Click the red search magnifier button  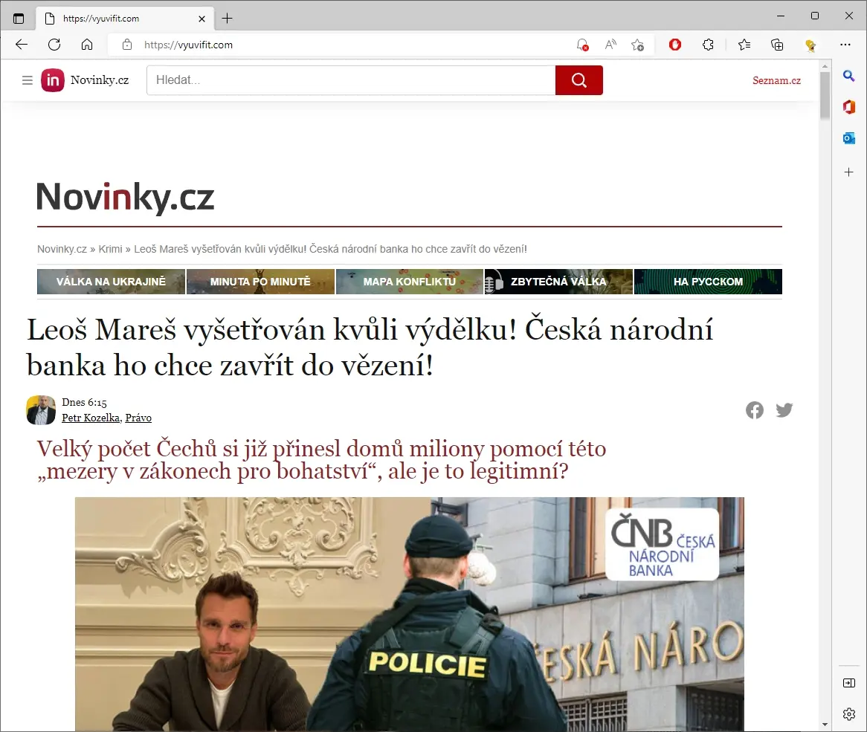tap(579, 80)
